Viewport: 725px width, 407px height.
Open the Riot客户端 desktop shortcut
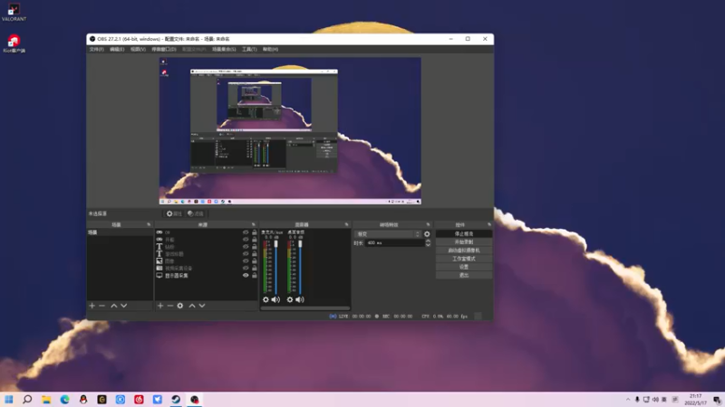pyautogui.click(x=14, y=43)
